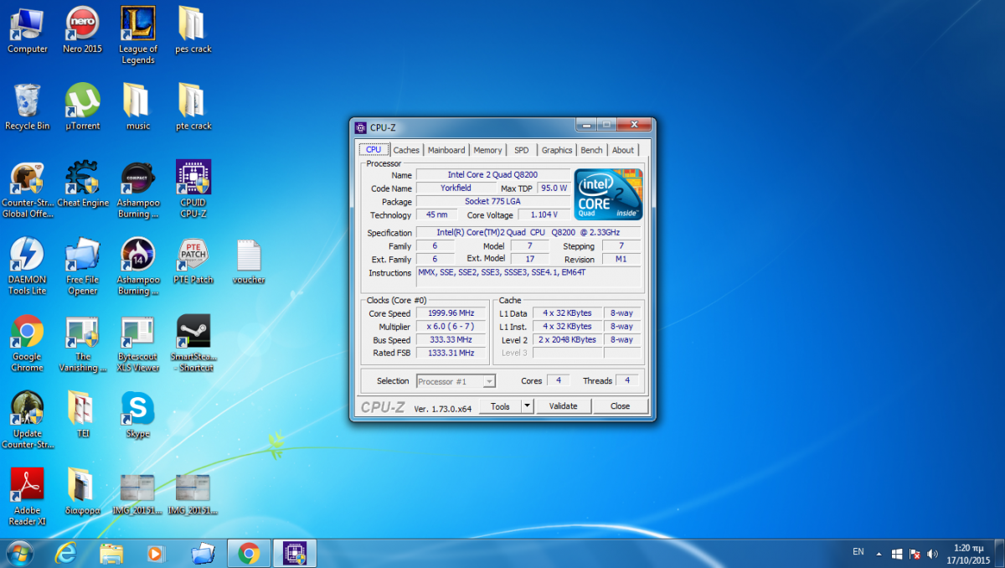Open the Tools button in CPU-Z

tap(500, 406)
